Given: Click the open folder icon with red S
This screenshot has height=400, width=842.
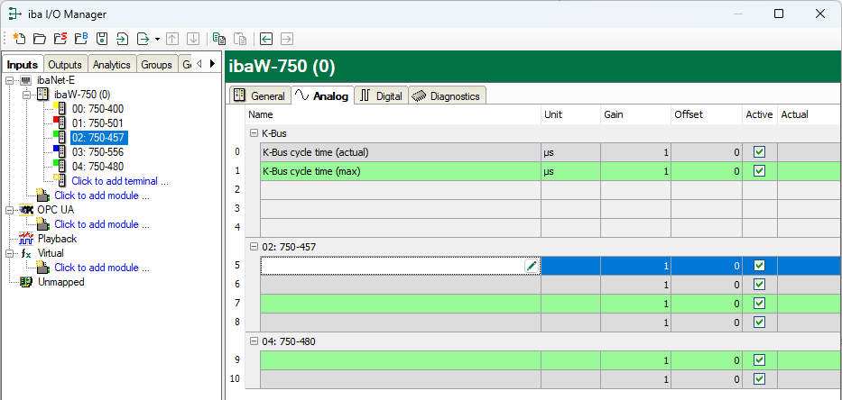Looking at the screenshot, I should (60, 38).
